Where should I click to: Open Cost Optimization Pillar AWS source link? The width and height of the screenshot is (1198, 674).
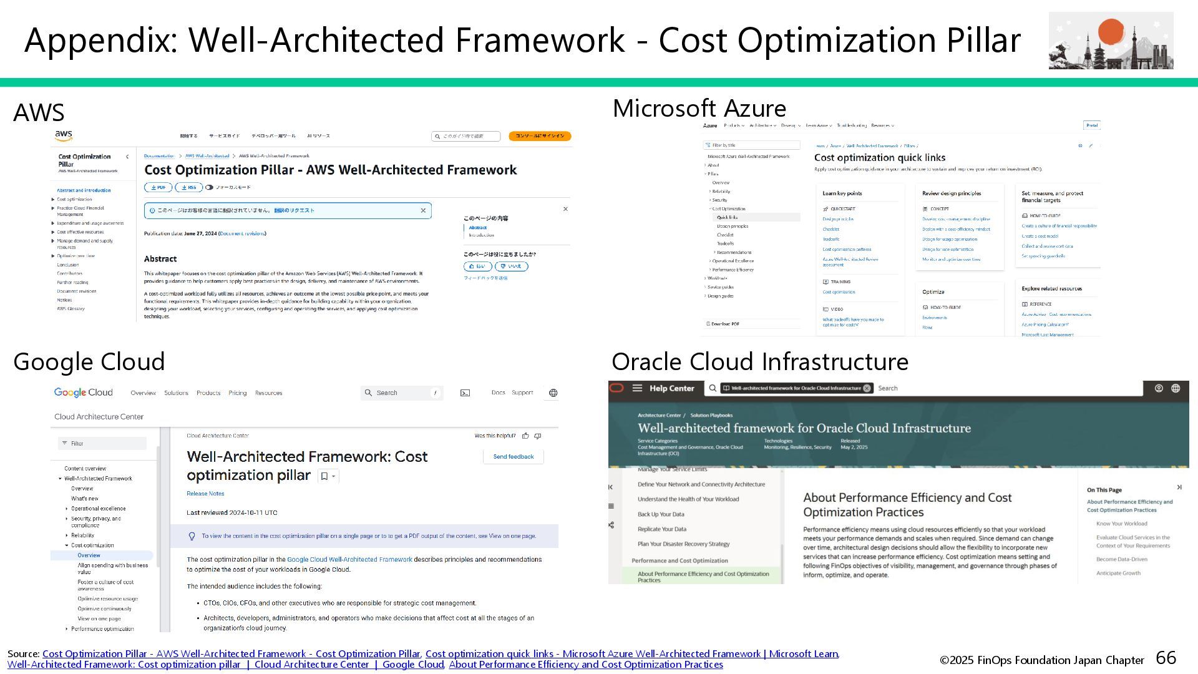[x=231, y=654]
